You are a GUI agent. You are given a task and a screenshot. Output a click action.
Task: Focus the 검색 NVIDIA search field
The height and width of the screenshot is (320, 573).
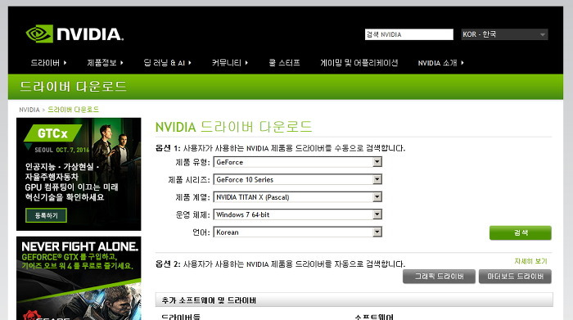click(x=409, y=34)
